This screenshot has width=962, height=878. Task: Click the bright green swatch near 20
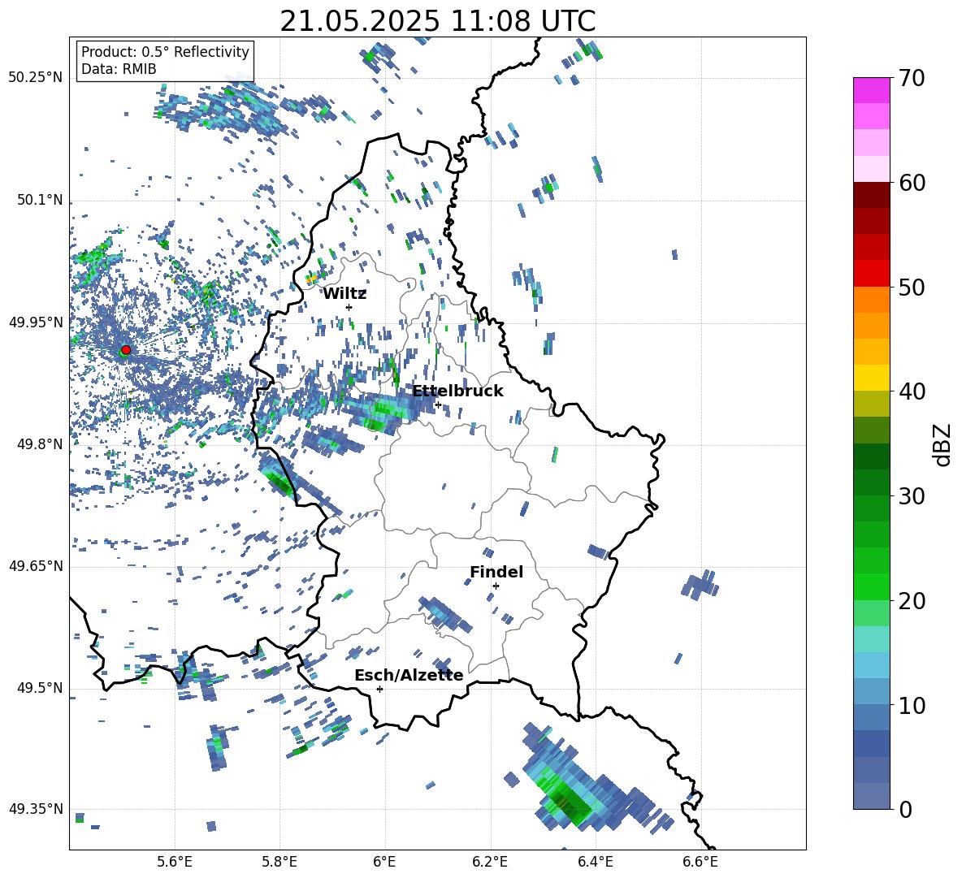[871, 586]
